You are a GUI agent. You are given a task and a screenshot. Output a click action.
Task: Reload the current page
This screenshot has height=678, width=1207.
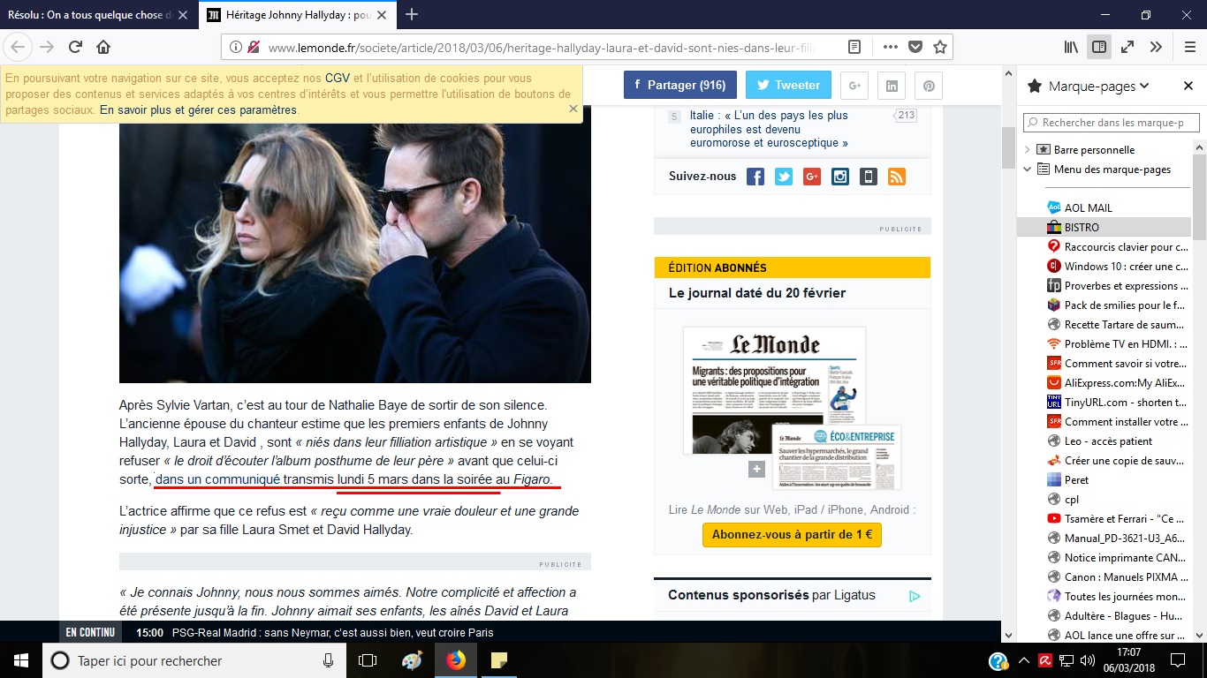pos(75,47)
